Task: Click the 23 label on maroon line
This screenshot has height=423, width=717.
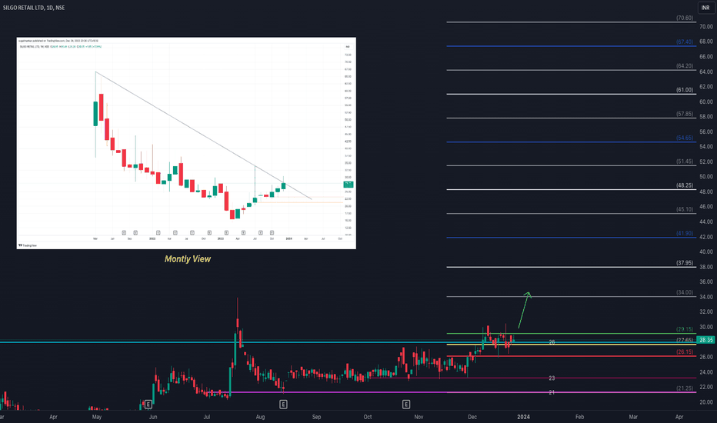Action: (552, 378)
